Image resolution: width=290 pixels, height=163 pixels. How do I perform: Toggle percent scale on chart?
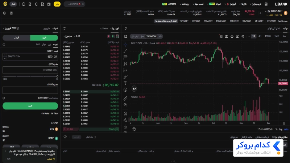(277, 129)
